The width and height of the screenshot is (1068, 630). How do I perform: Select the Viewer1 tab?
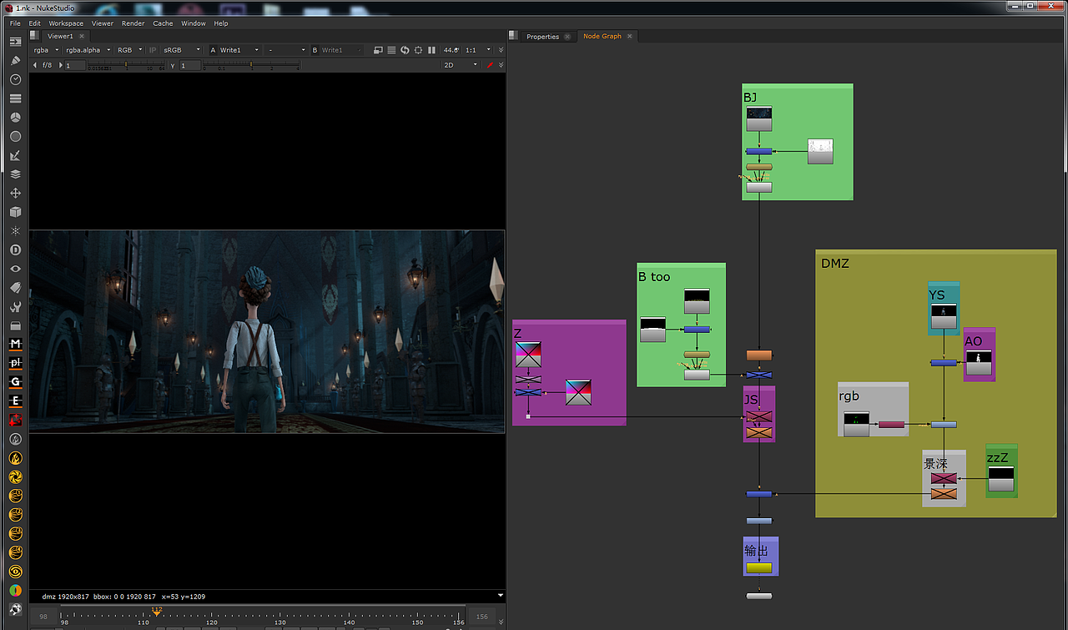pos(60,36)
